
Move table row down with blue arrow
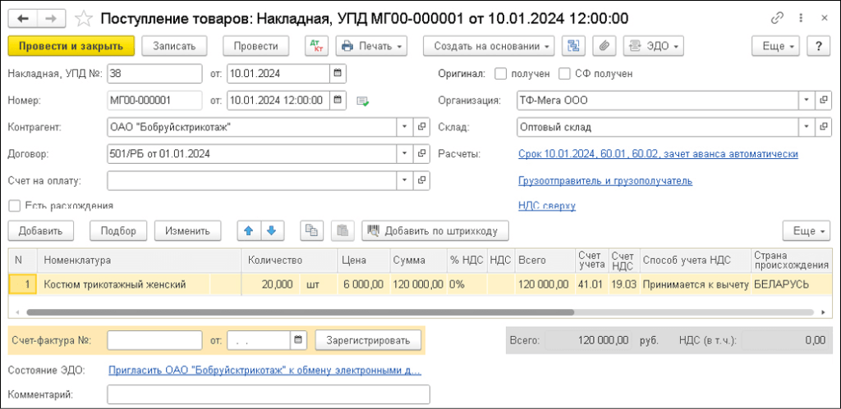coord(271,231)
